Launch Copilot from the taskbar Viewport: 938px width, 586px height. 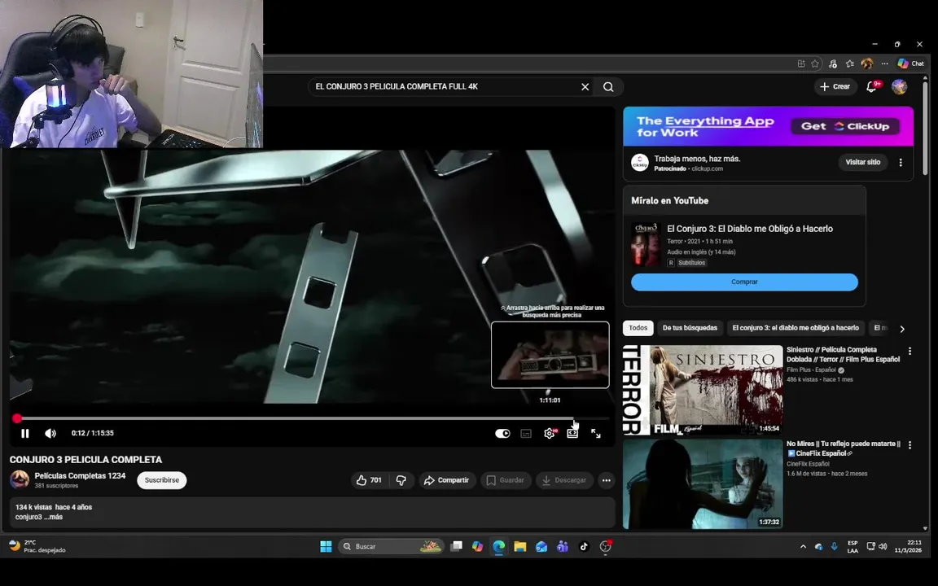(477, 547)
